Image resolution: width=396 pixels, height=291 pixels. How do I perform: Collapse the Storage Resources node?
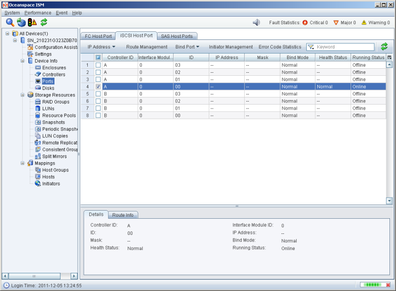point(23,95)
